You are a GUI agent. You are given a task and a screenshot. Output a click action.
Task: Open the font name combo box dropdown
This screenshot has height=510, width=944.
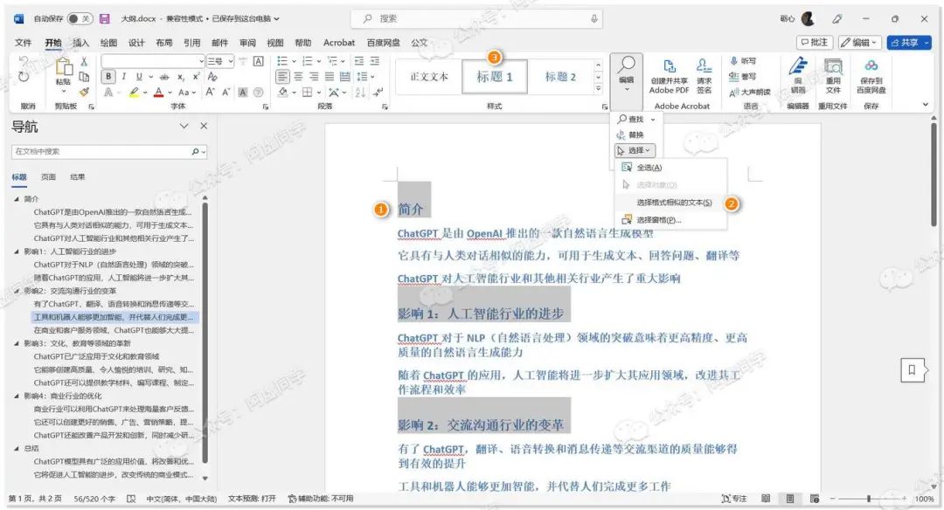(201, 61)
